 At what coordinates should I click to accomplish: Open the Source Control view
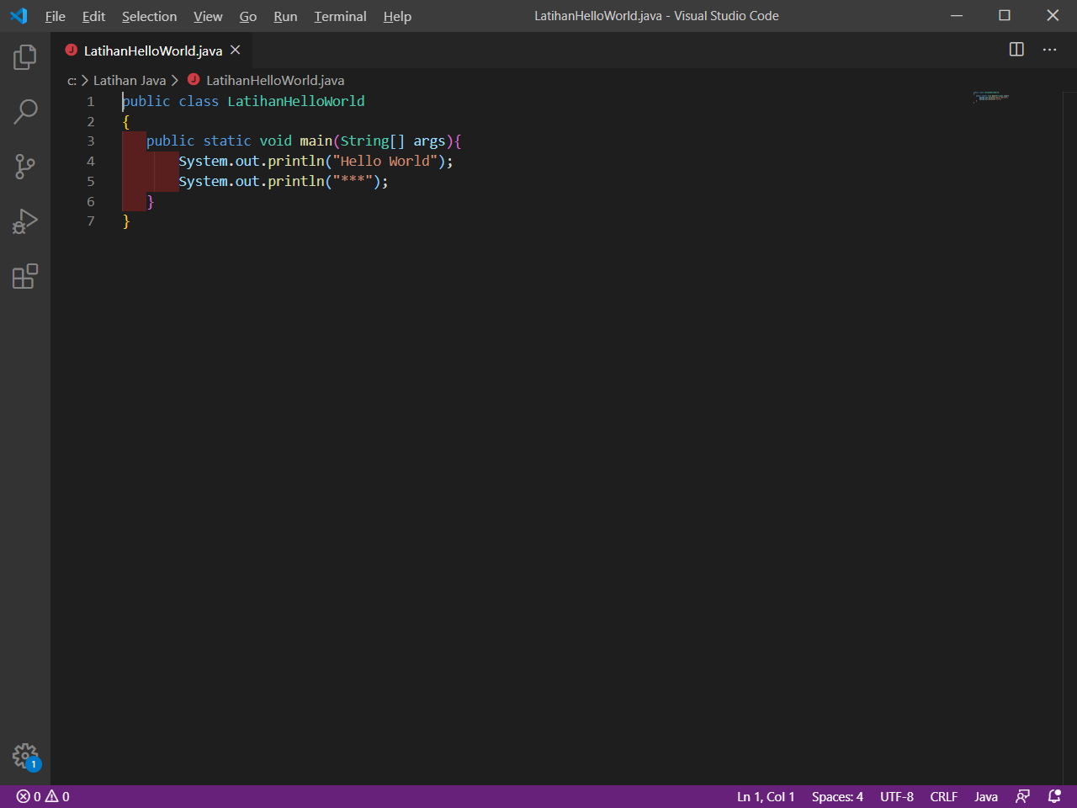pyautogui.click(x=25, y=166)
